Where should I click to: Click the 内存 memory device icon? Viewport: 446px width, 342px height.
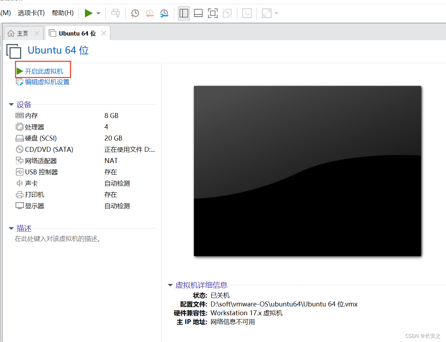pos(20,116)
